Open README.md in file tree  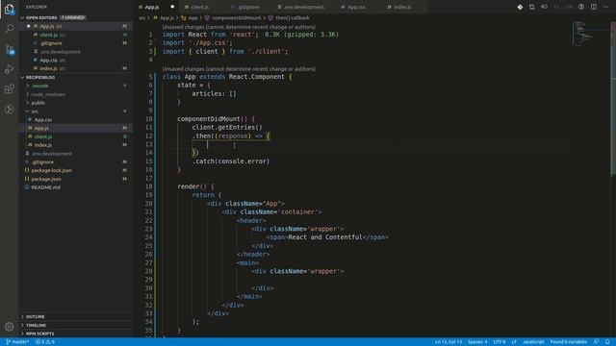(76, 187)
